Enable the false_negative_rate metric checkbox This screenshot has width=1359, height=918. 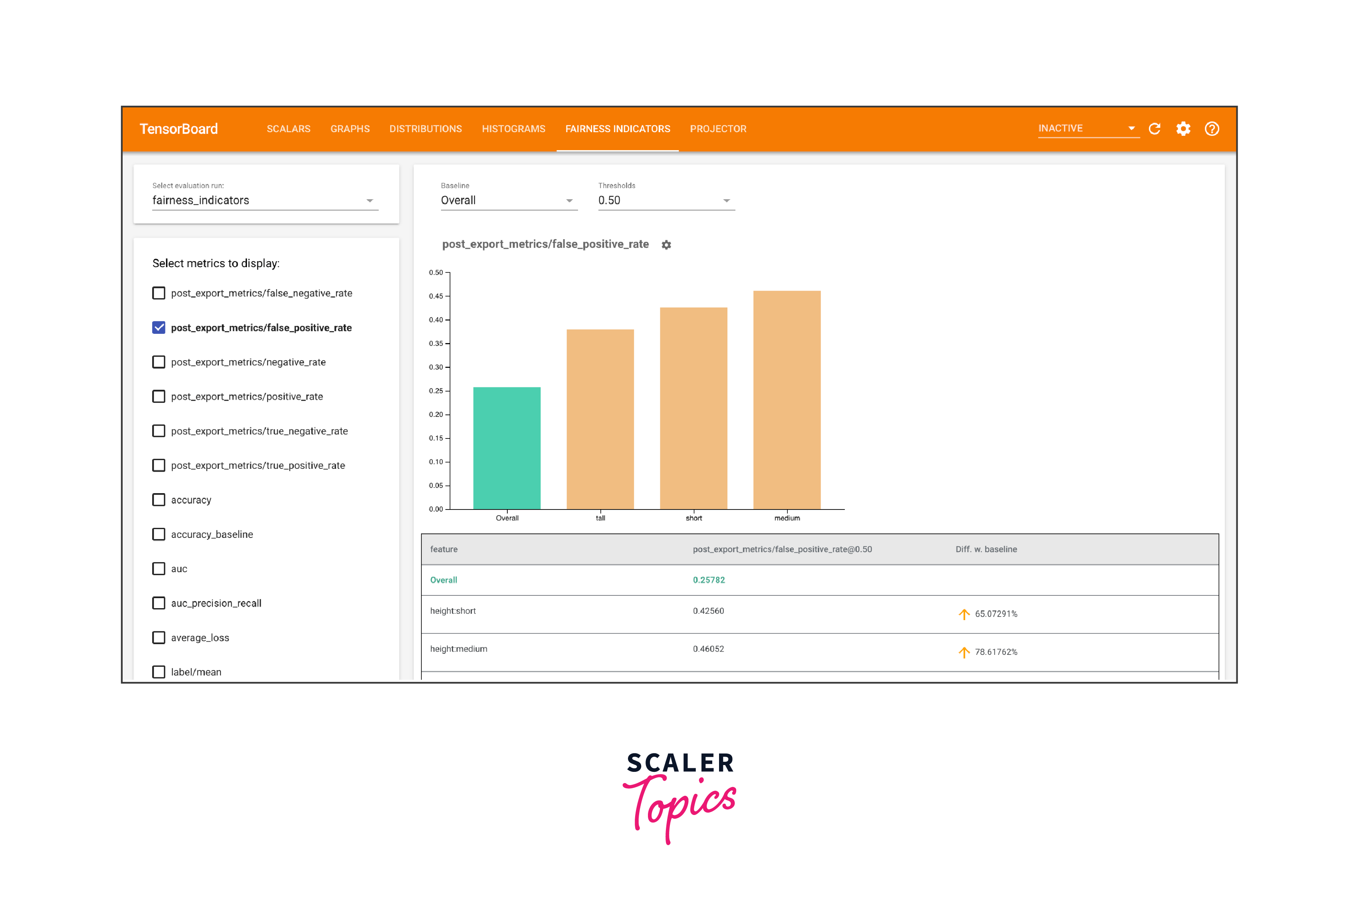159,293
